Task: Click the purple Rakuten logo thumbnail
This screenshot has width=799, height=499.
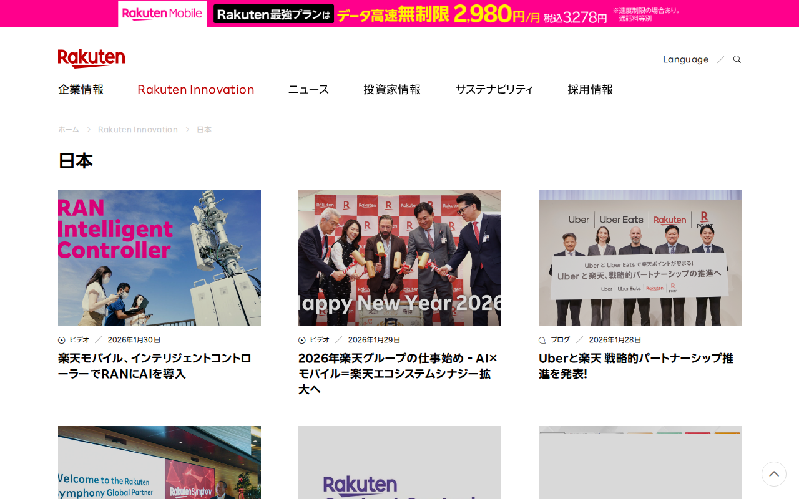Action: pyautogui.click(x=399, y=462)
